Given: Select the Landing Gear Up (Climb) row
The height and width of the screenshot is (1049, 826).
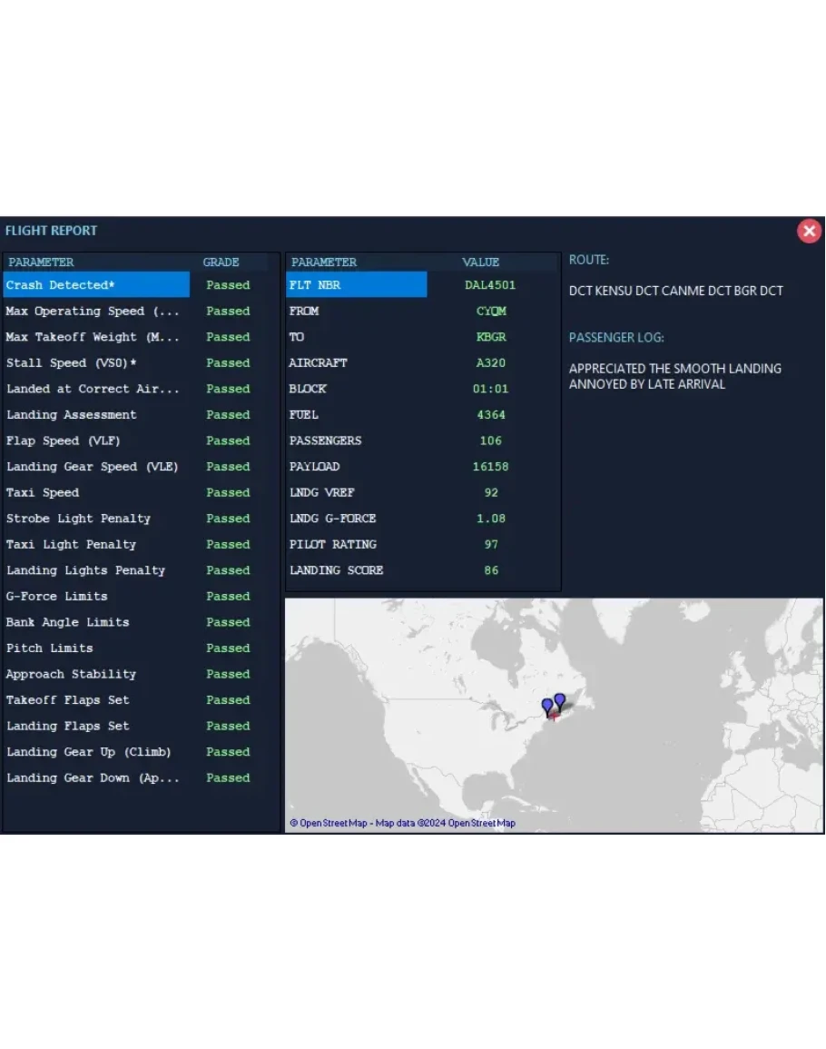Looking at the screenshot, I should pos(89,752).
